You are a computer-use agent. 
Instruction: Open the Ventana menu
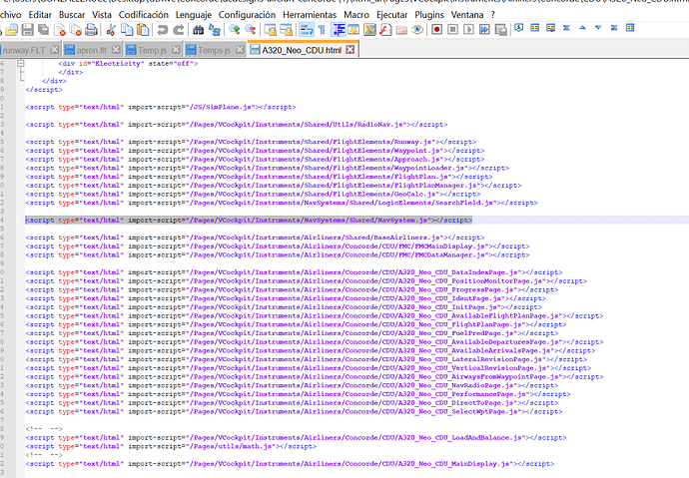467,15
